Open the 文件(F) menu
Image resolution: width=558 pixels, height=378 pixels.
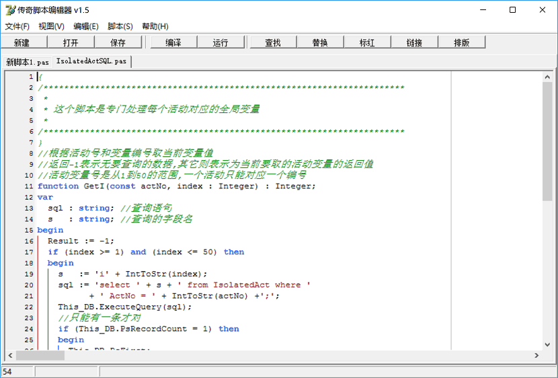(17, 26)
